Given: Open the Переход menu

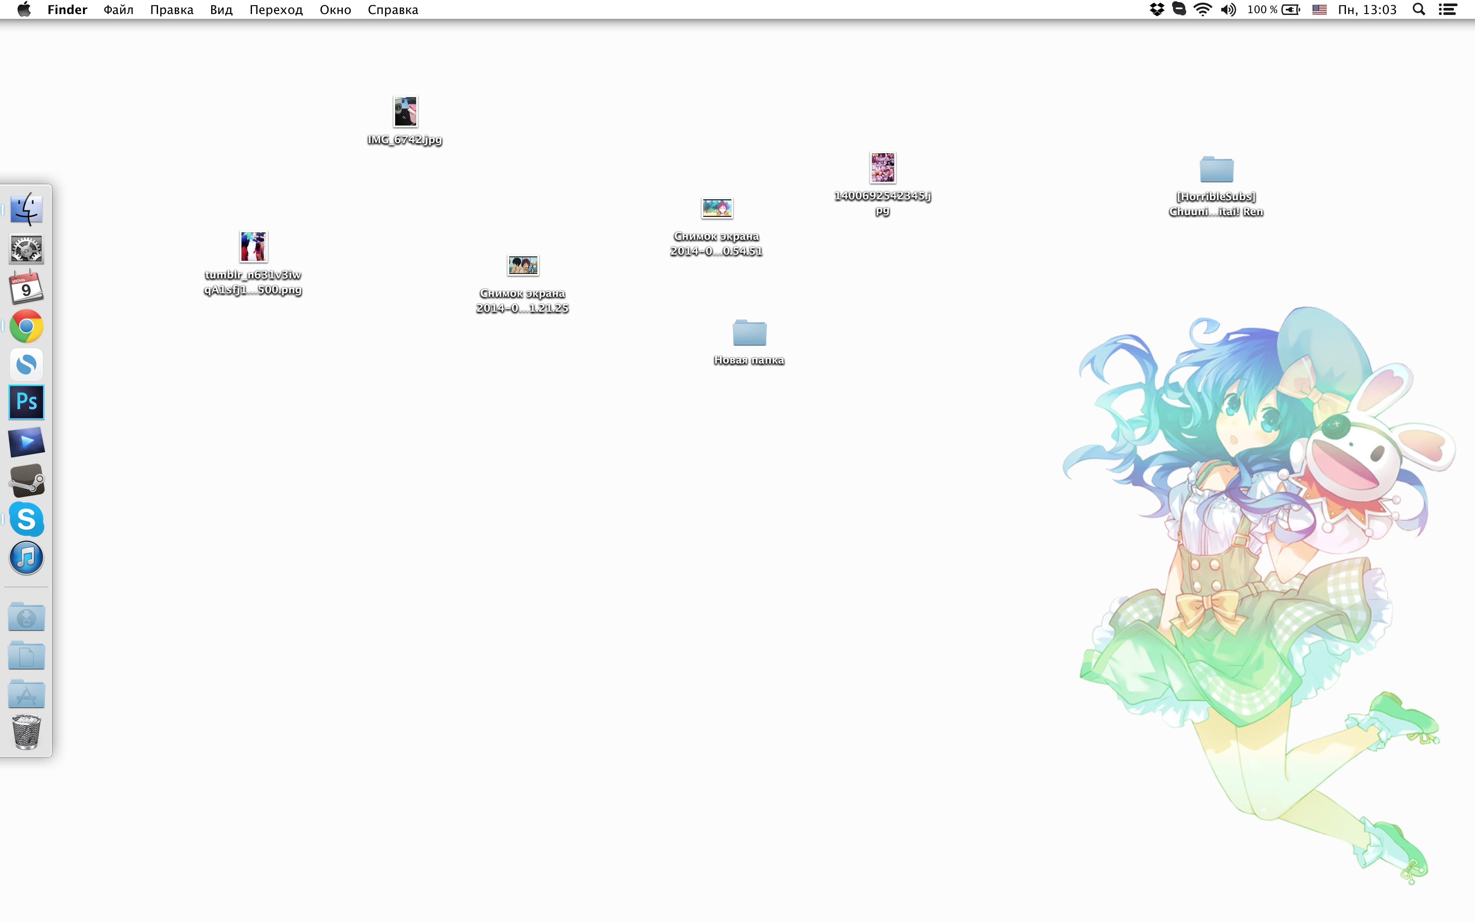Looking at the screenshot, I should (276, 9).
